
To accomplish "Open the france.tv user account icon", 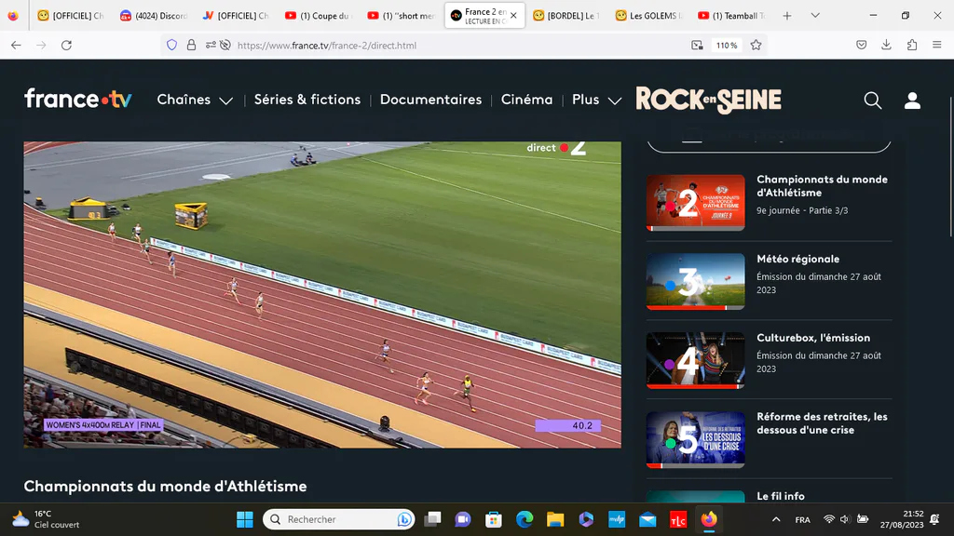I will (912, 100).
